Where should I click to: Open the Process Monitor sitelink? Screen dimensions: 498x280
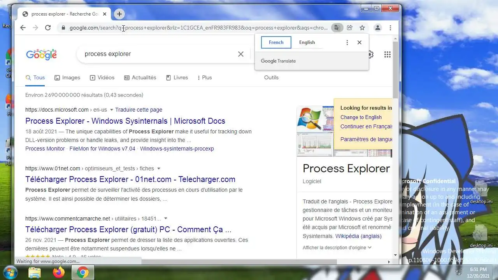pos(45,149)
